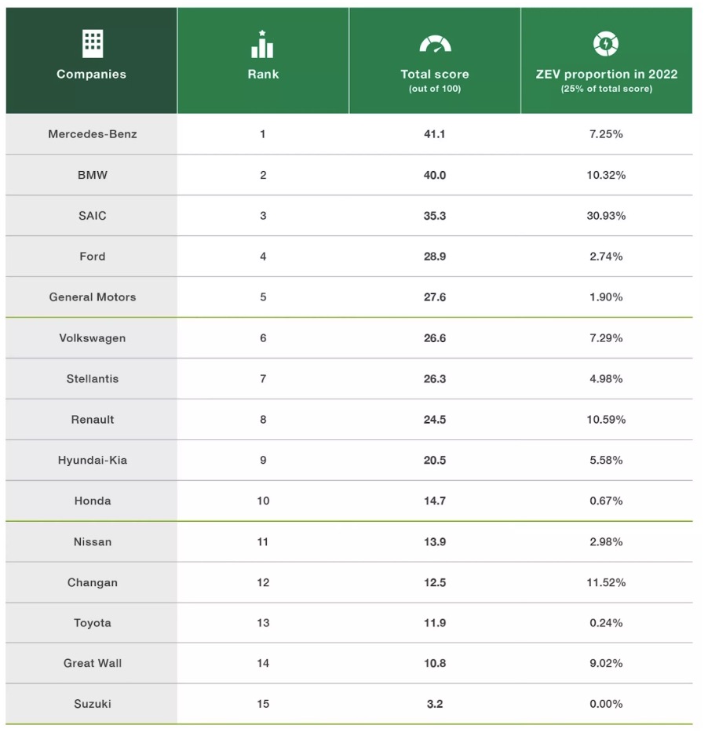Select the Hyundai-Kia company cell
This screenshot has height=736, width=708.
coord(93,461)
